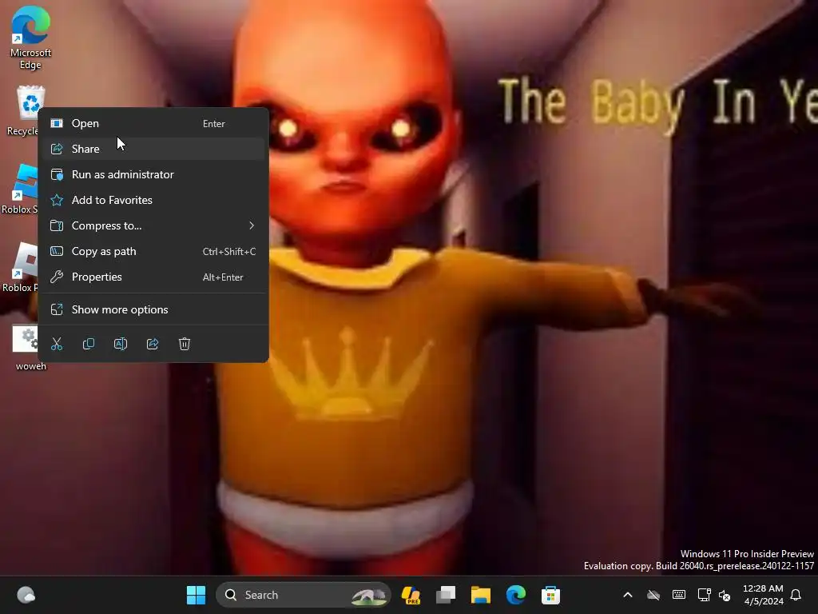Open the clock and date flyout
818x614 pixels.
pyautogui.click(x=763, y=595)
